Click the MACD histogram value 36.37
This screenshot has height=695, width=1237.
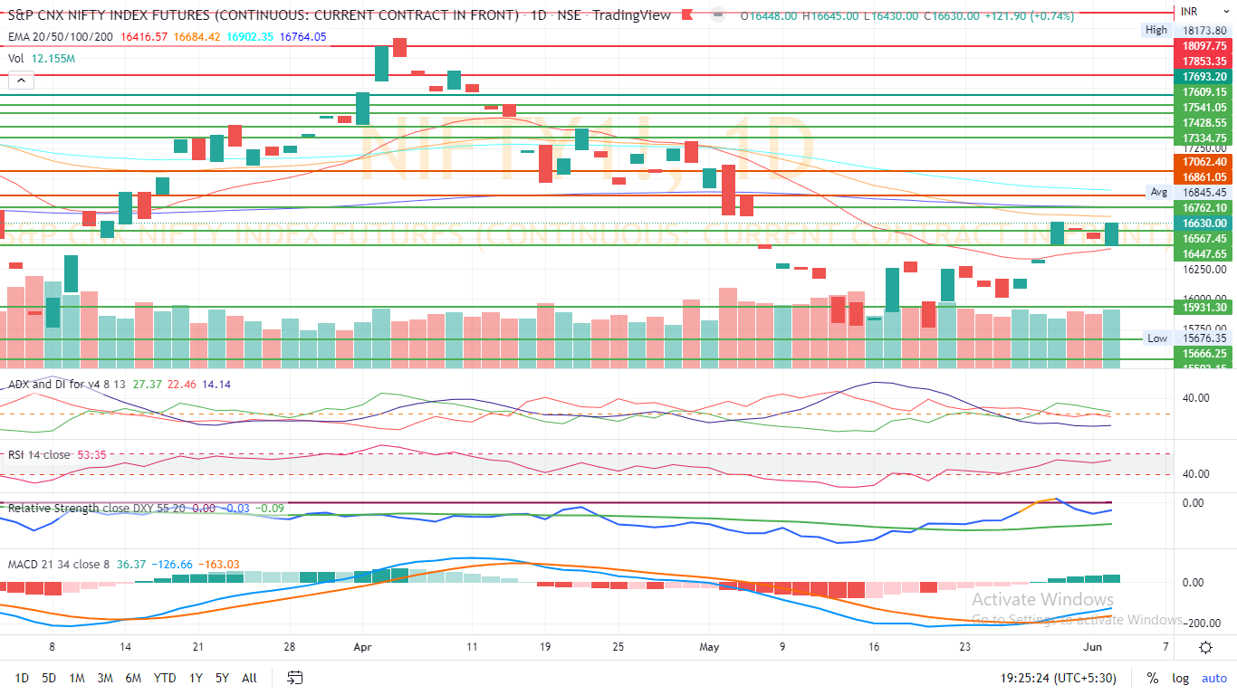pyautogui.click(x=131, y=565)
